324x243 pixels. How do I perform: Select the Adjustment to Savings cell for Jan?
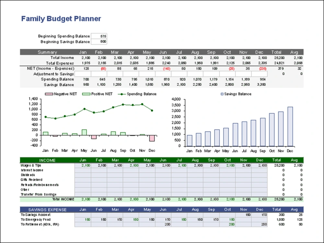click(83, 74)
